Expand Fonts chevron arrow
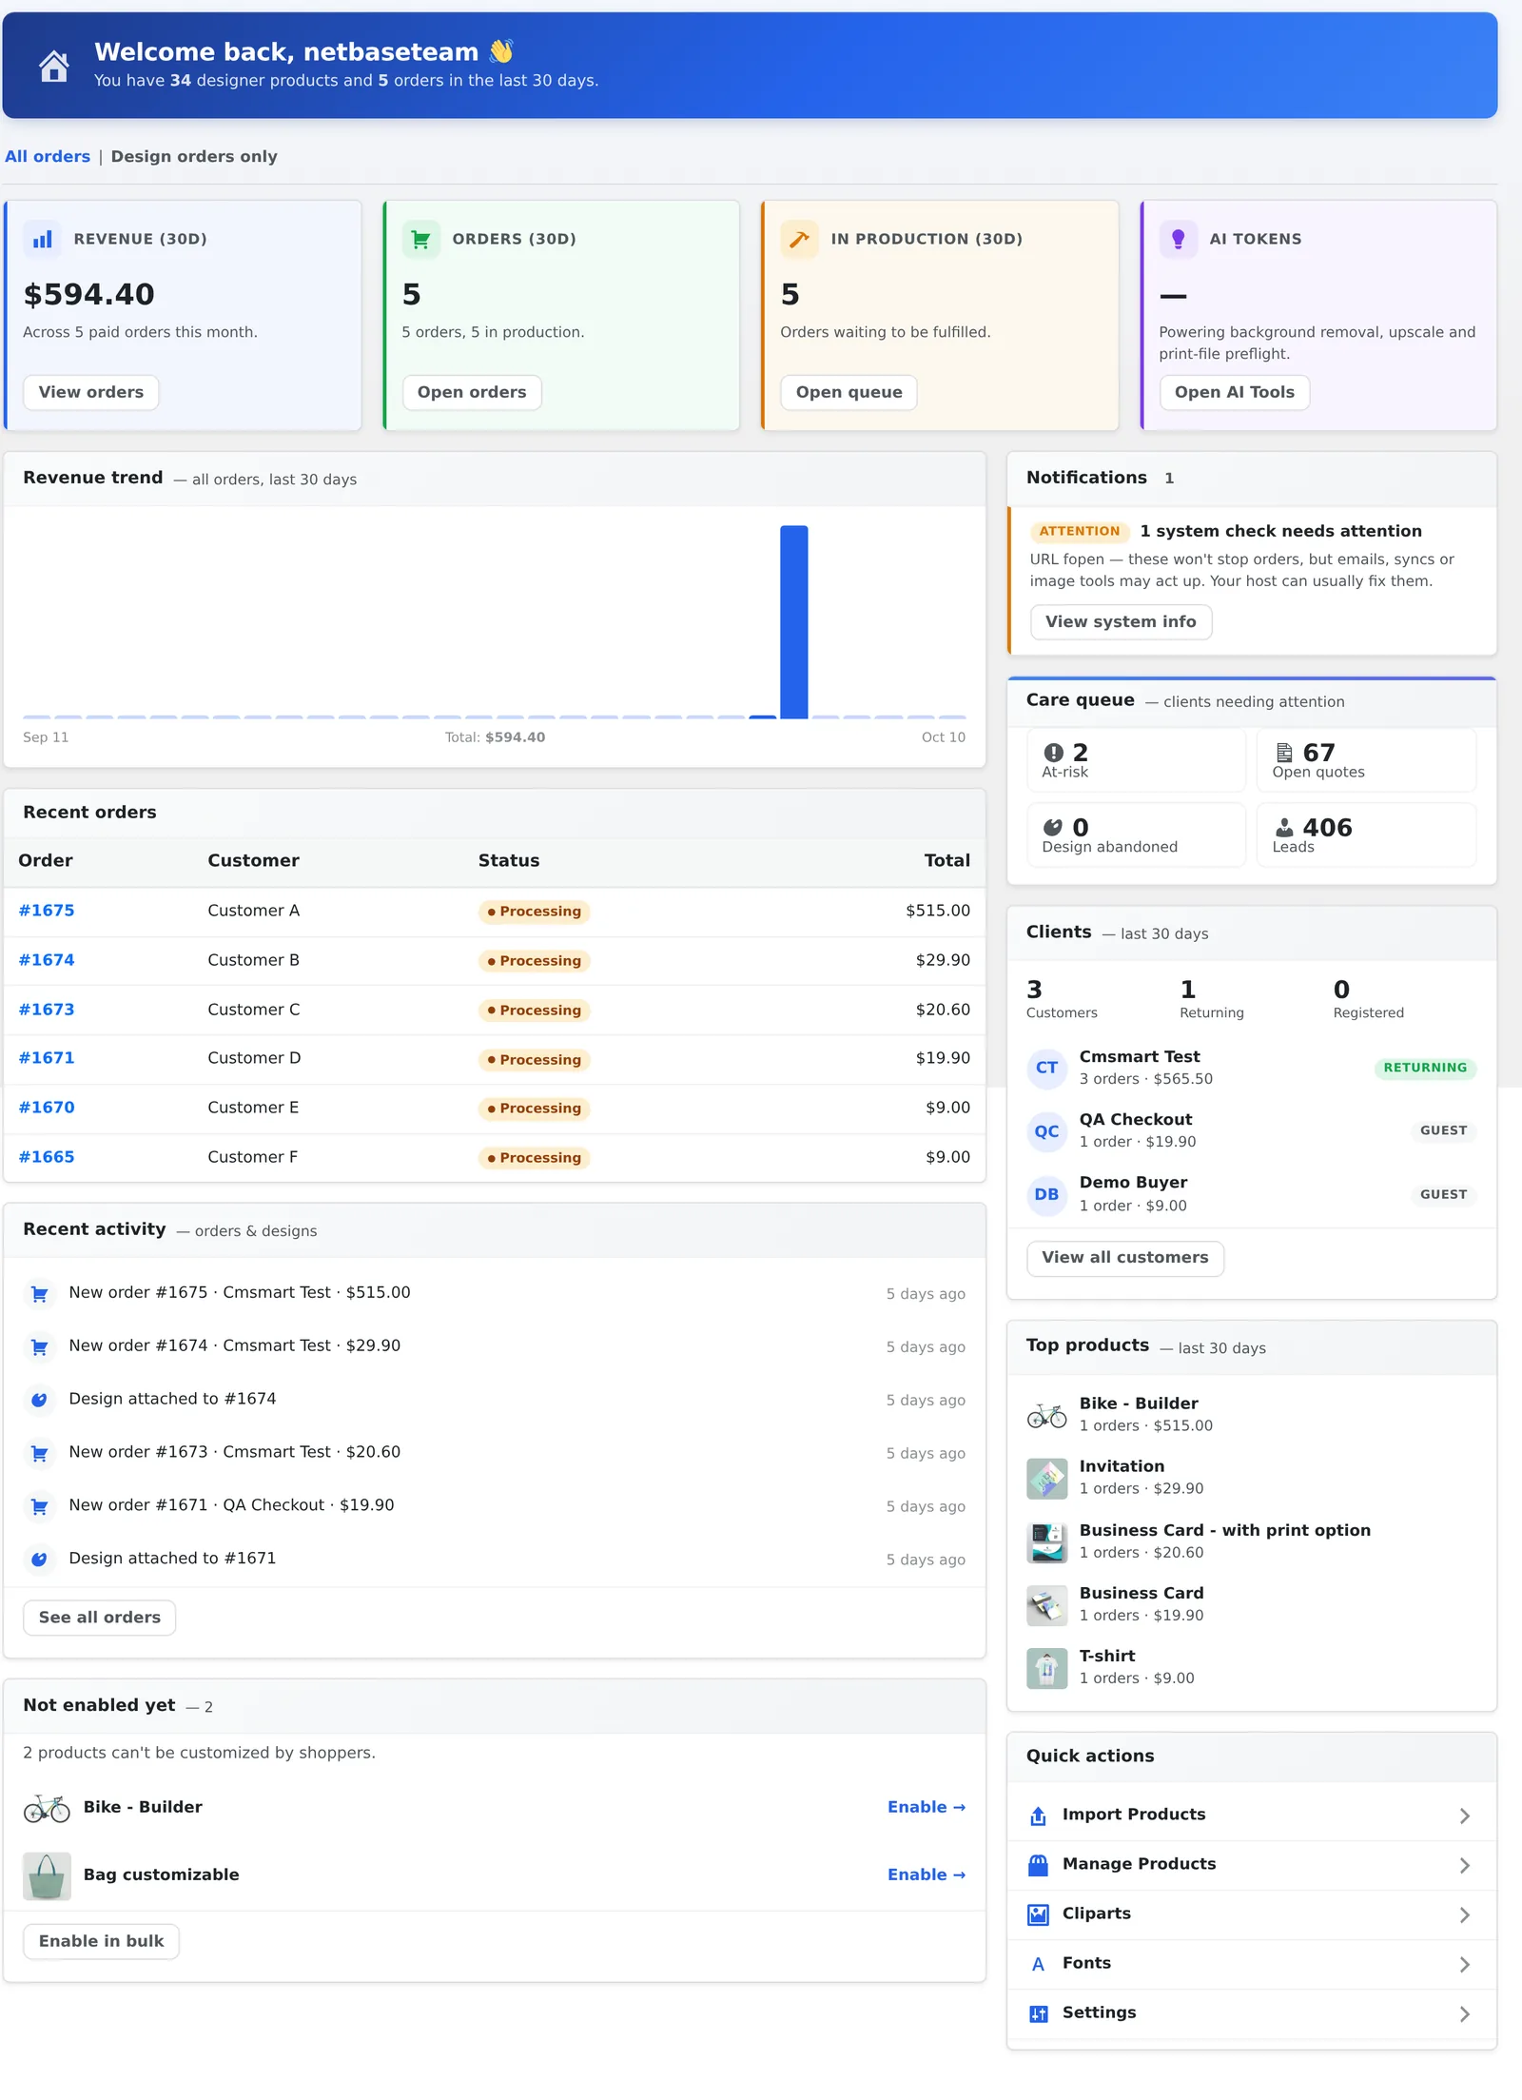Viewport: 1522px width, 2100px height. coord(1464,1964)
